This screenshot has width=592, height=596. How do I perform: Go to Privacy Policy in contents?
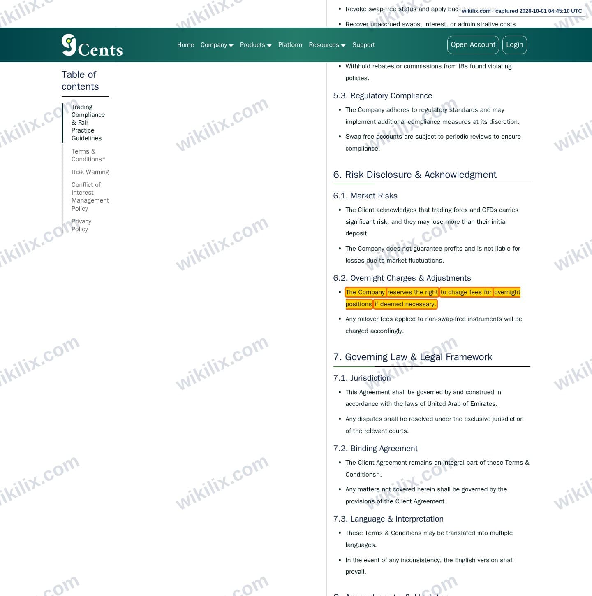point(81,225)
